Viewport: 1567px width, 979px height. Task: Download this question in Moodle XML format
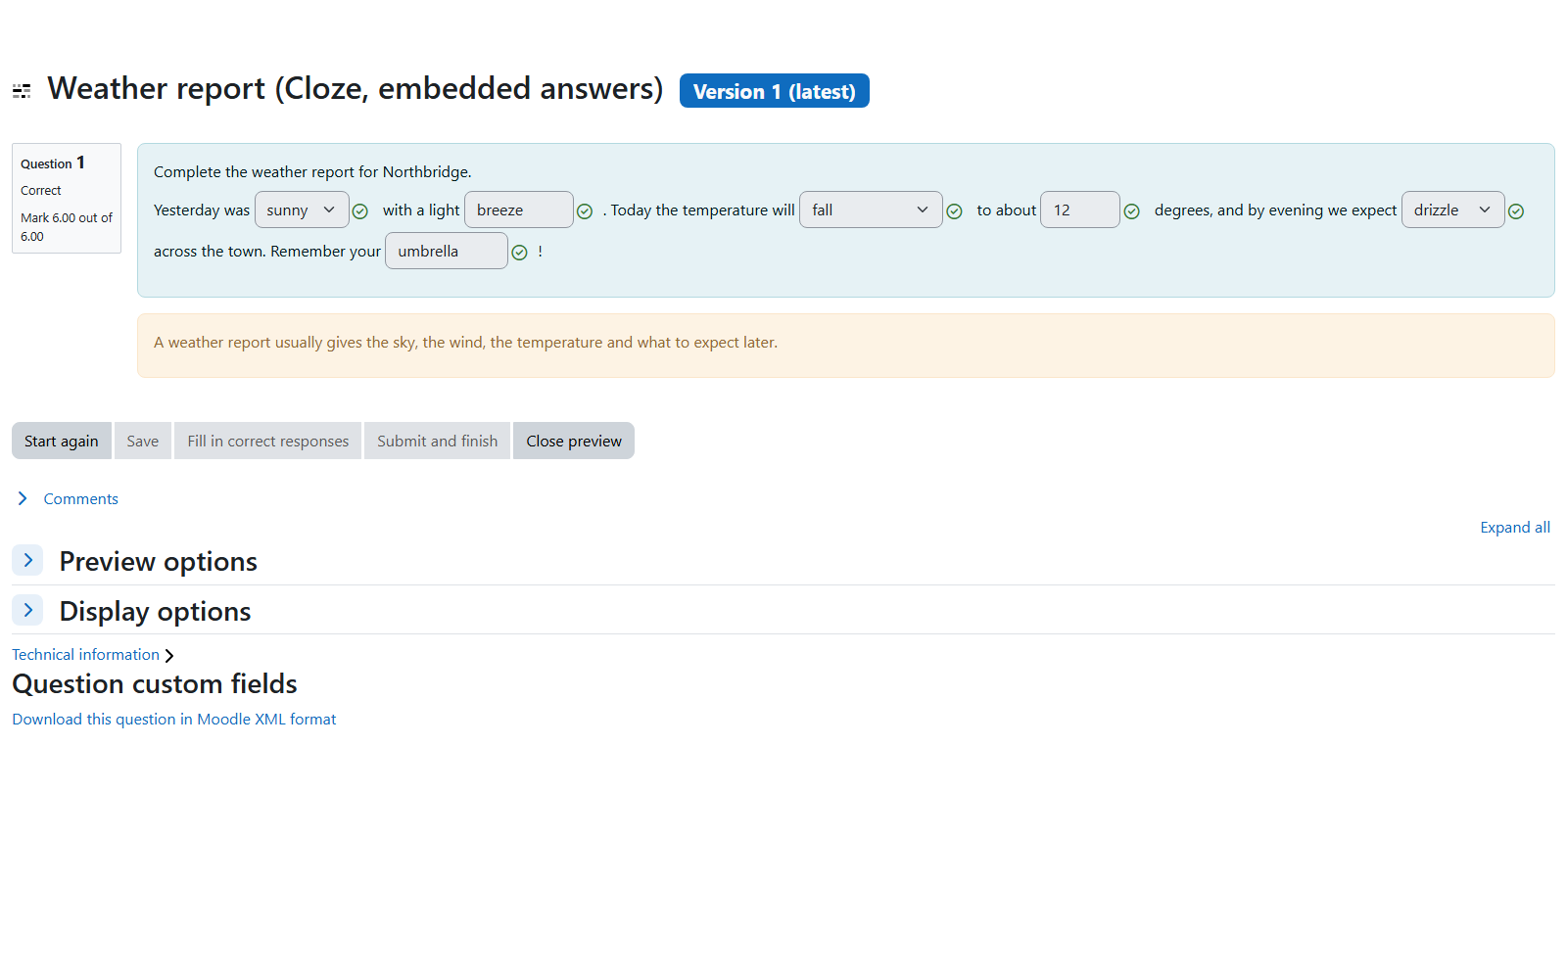pos(174,719)
